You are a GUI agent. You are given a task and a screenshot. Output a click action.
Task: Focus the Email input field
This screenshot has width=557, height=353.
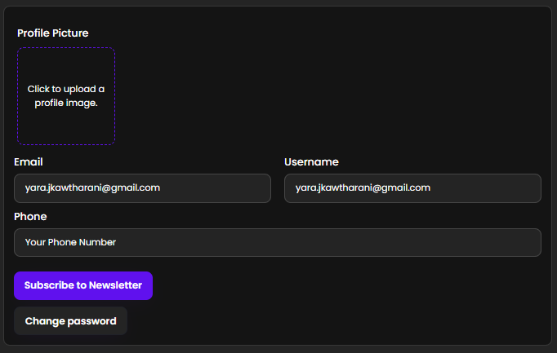pyautogui.click(x=142, y=188)
